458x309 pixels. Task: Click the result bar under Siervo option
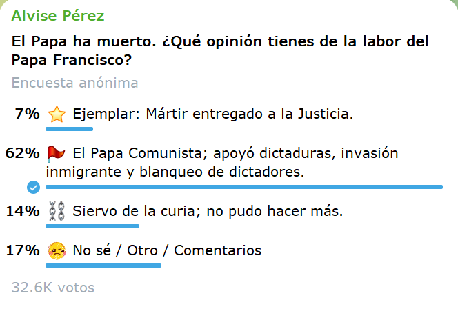(92, 226)
